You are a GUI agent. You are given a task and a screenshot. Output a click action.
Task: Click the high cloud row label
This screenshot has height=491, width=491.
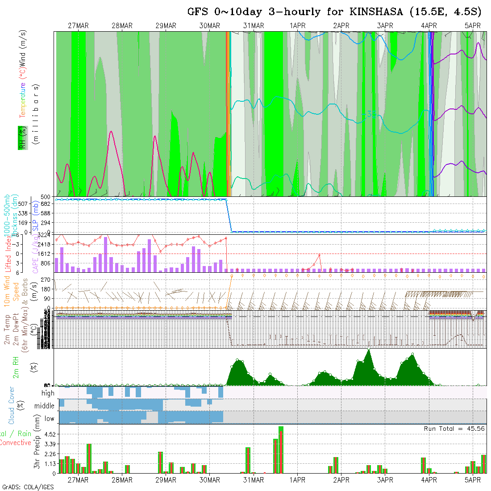pyautogui.click(x=48, y=393)
